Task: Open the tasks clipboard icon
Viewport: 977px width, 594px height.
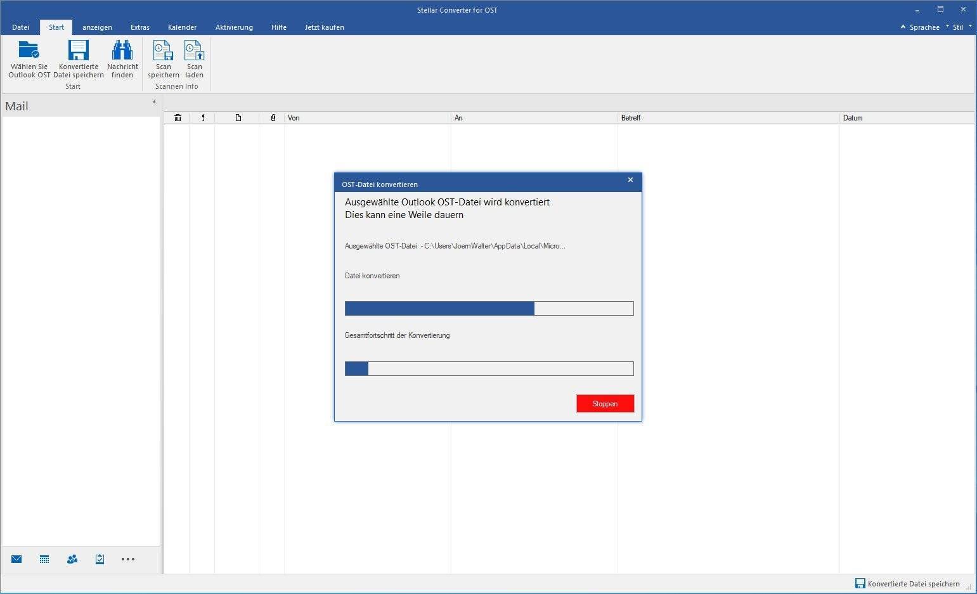Action: [x=100, y=559]
